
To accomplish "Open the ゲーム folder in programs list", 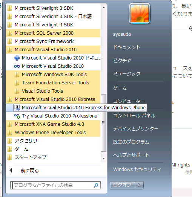I will [53, 149].
